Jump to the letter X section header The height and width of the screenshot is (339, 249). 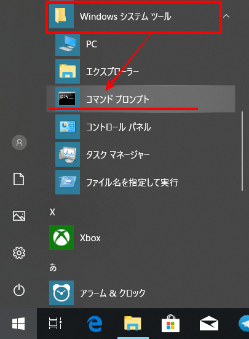point(52,212)
